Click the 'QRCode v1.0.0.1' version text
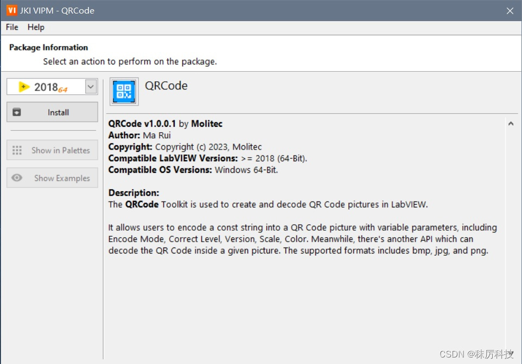 142,123
